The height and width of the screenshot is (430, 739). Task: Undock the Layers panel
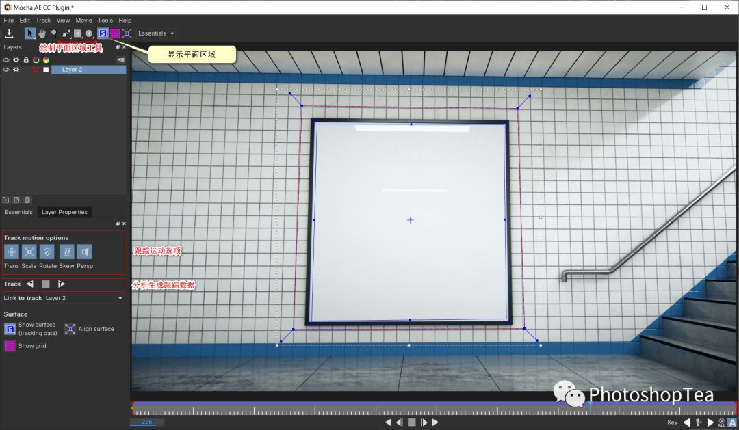tap(118, 47)
